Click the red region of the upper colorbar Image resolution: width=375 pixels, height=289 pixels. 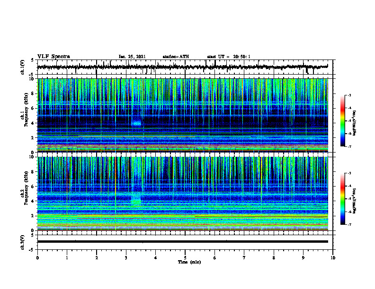tap(342, 109)
